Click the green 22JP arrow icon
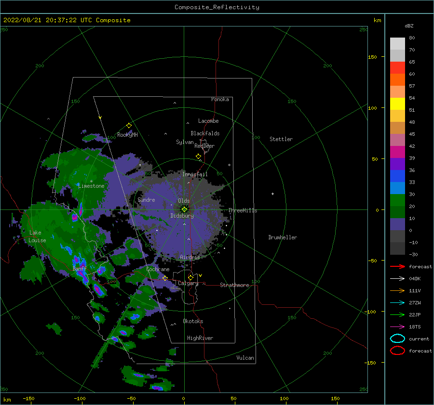The width and height of the screenshot is (434, 405). click(x=397, y=314)
